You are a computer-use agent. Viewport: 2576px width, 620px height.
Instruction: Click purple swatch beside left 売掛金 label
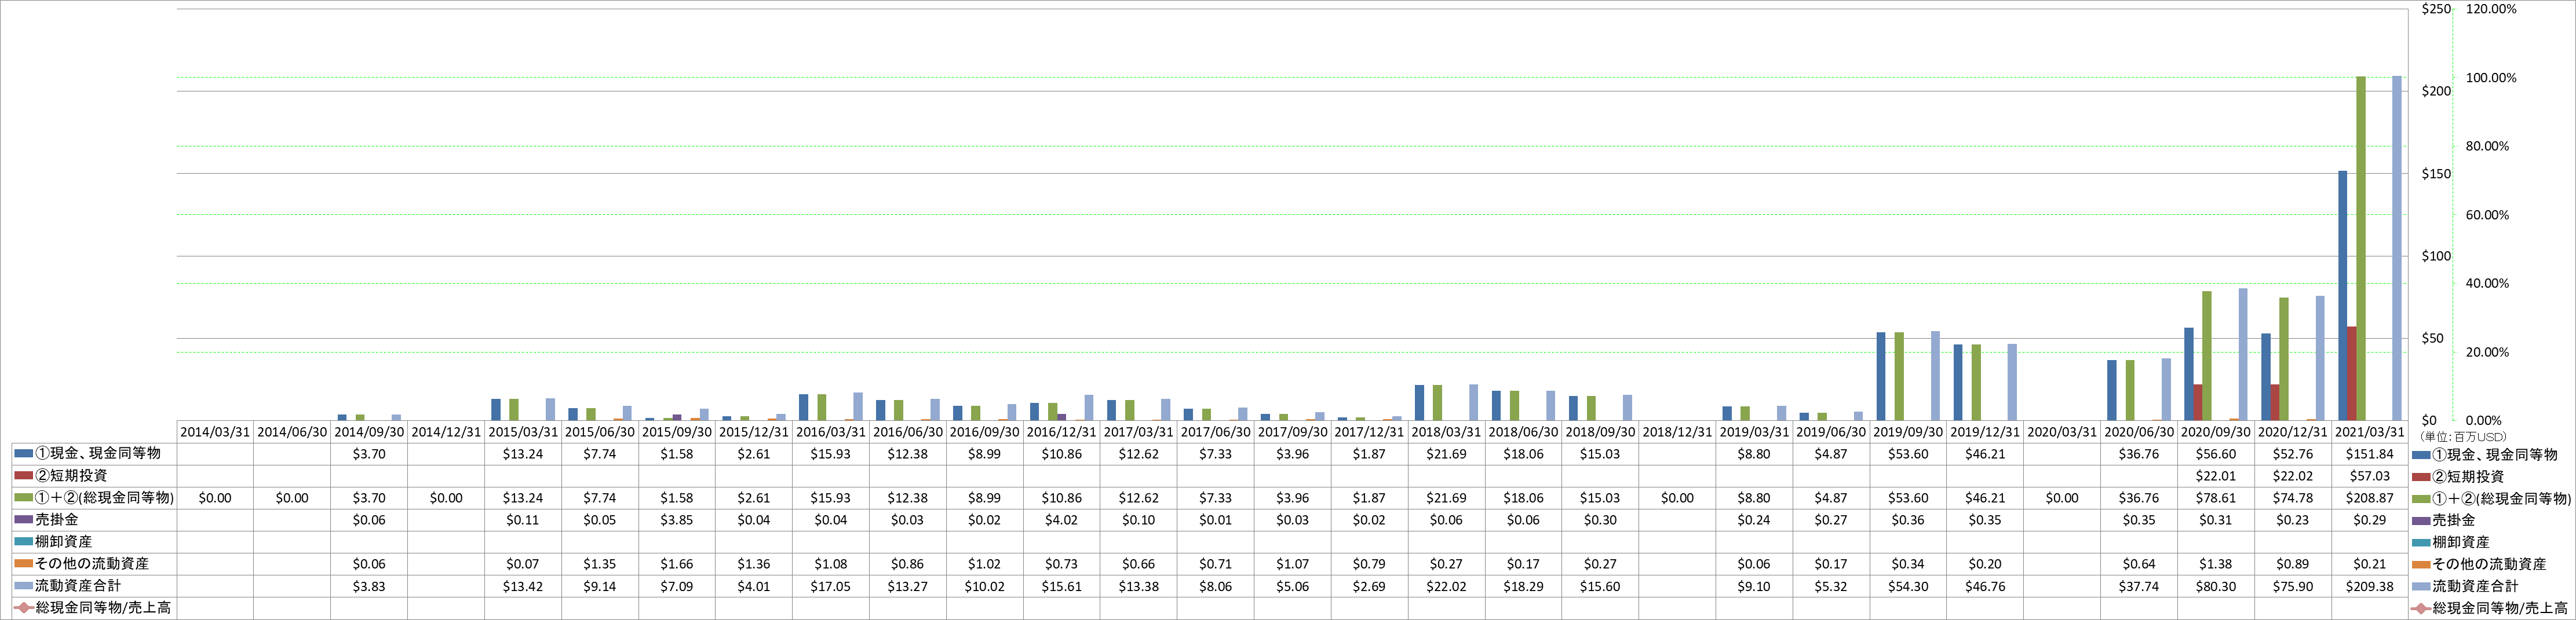pyautogui.click(x=23, y=519)
